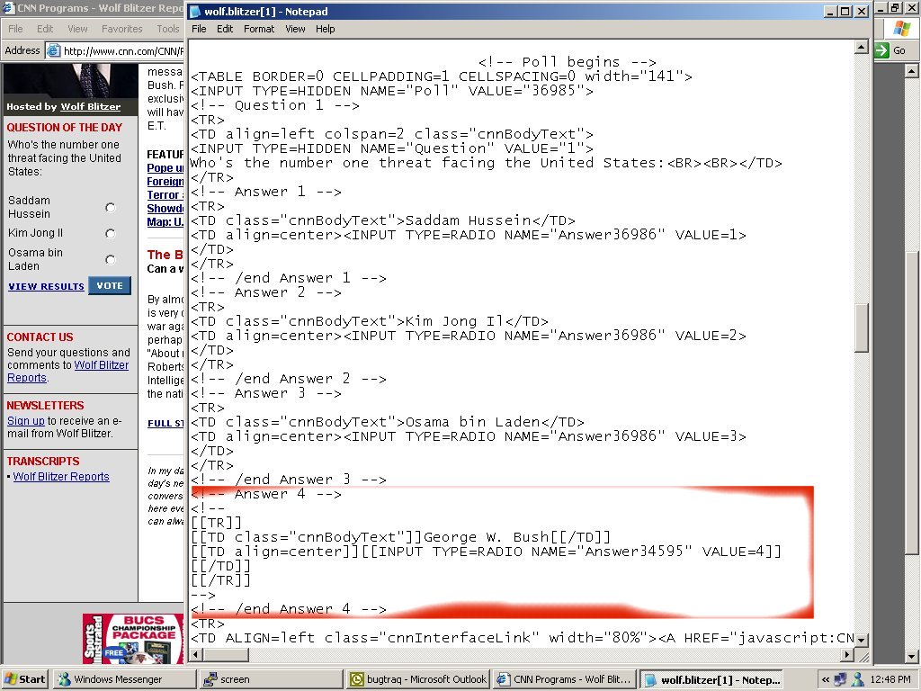Click the Notepad vertical scrollbar thumb

(x=862, y=328)
